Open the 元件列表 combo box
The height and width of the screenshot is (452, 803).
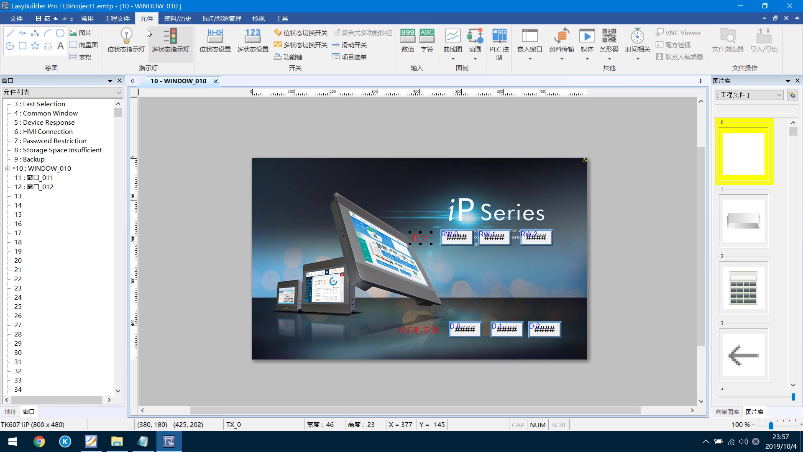coord(62,92)
